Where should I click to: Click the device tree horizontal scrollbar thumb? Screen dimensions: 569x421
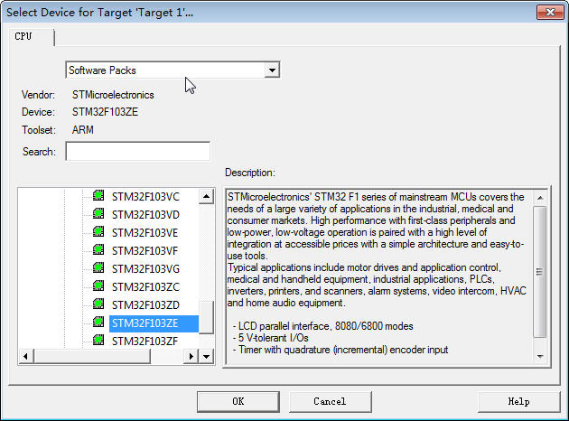coord(92,356)
